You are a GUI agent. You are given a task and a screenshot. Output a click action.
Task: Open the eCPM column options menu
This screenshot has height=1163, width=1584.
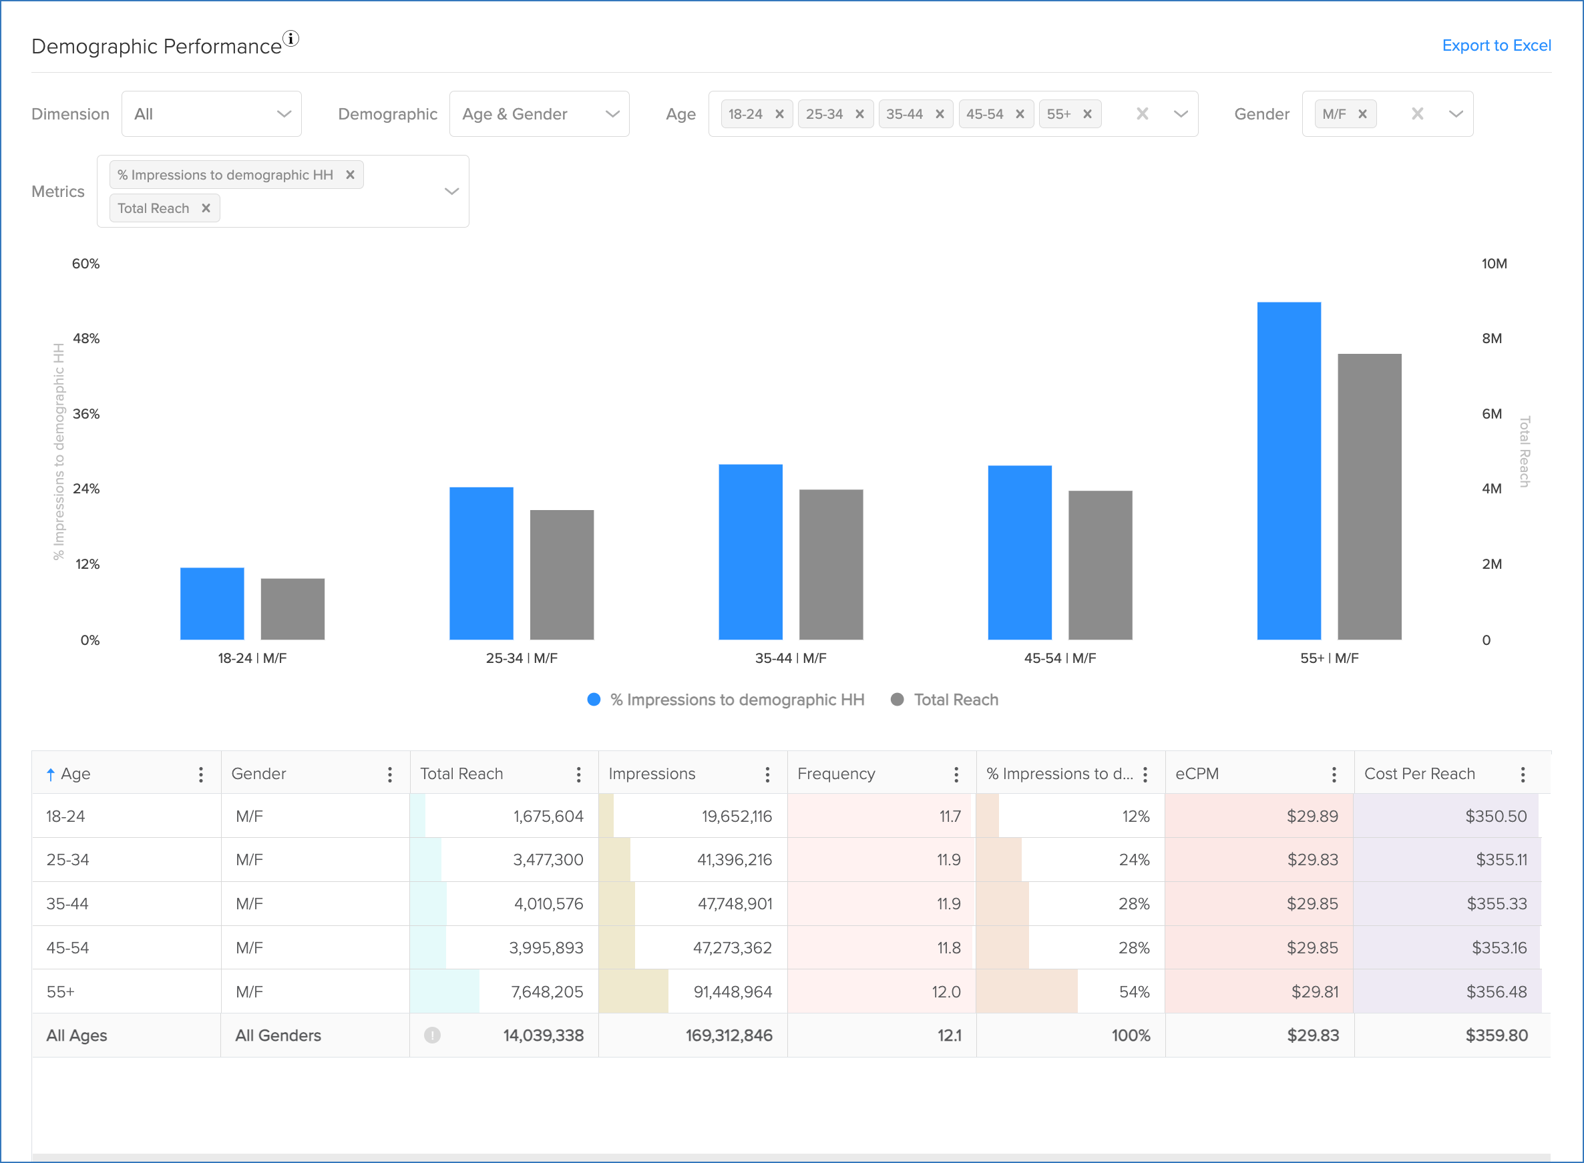[1334, 773]
